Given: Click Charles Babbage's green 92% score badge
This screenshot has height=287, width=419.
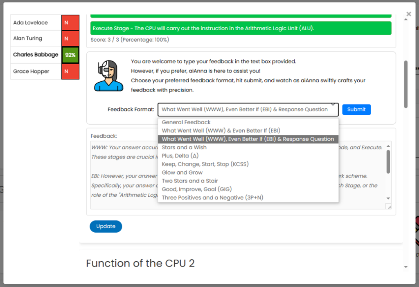Looking at the screenshot, I should tap(70, 54).
